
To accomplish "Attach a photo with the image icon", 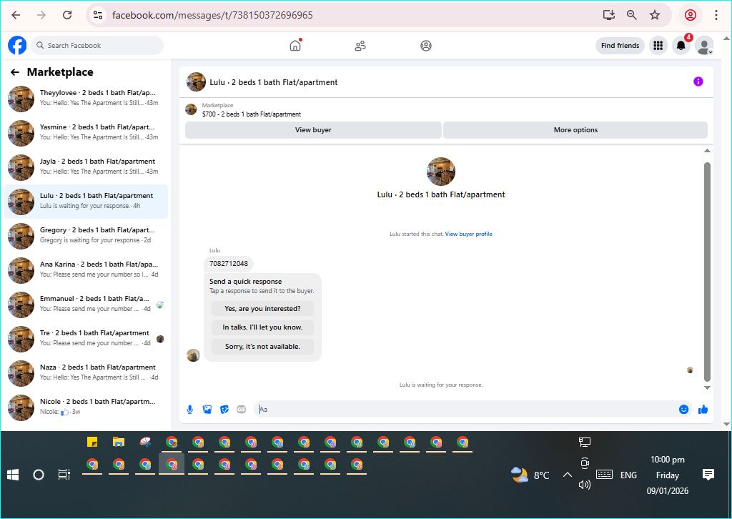I will tap(207, 410).
